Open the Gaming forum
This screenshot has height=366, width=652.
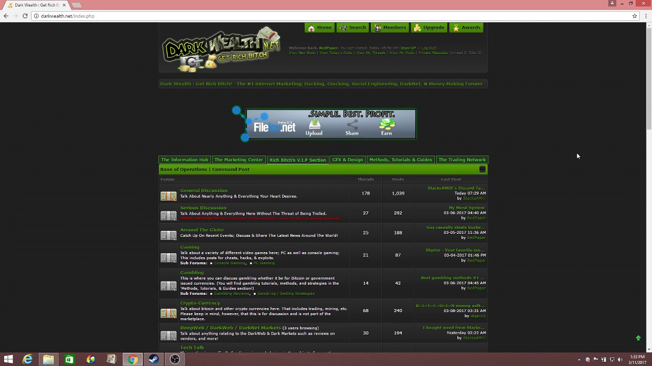[189, 247]
